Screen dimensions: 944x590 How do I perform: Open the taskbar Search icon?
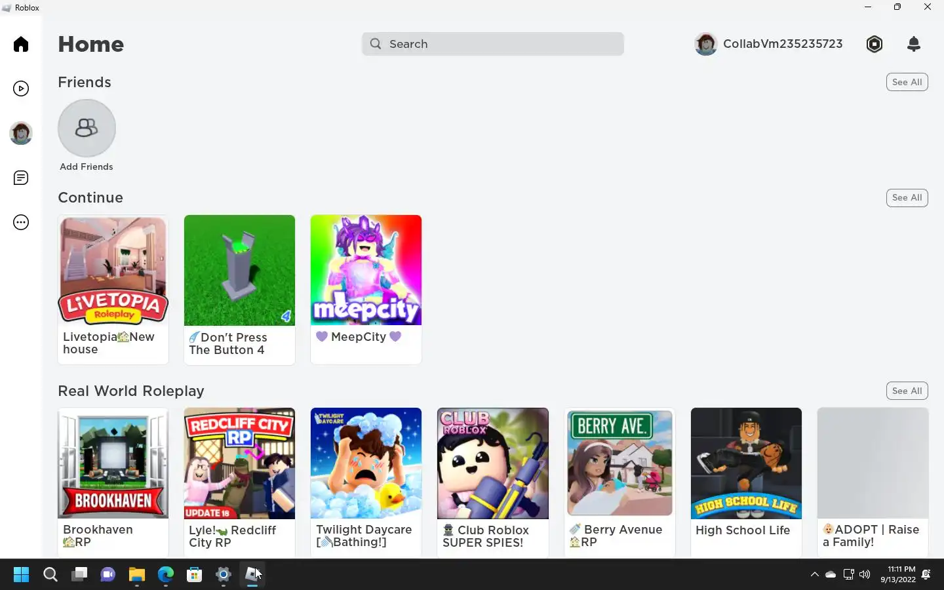(50, 575)
